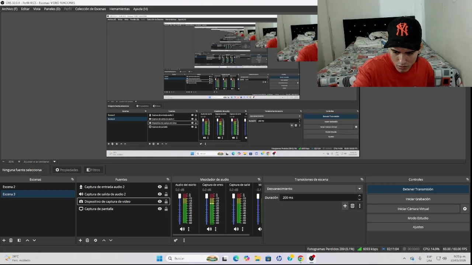The width and height of the screenshot is (472, 265).
Task: Mute the Captura de entrada channel
Action: 209,229
